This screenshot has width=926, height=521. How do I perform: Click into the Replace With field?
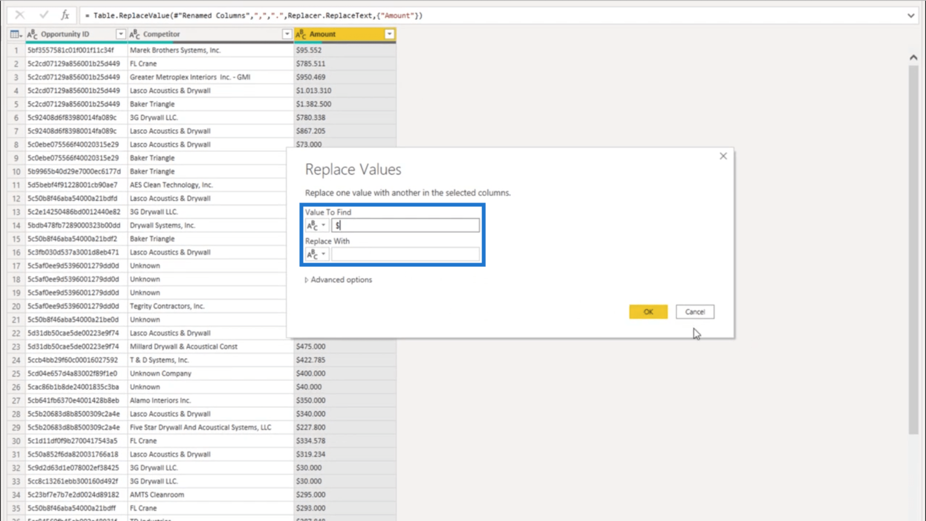(x=405, y=254)
